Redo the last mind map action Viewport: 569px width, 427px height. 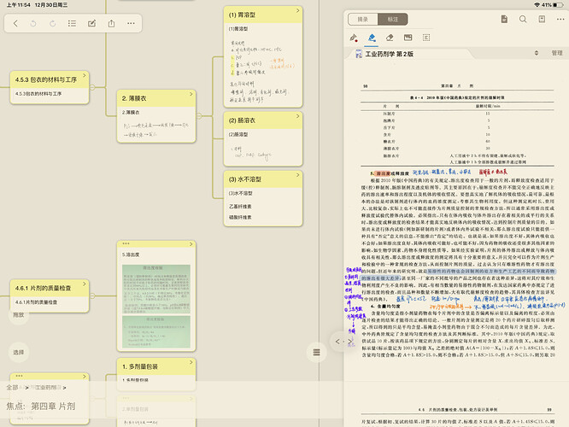[x=53, y=24]
